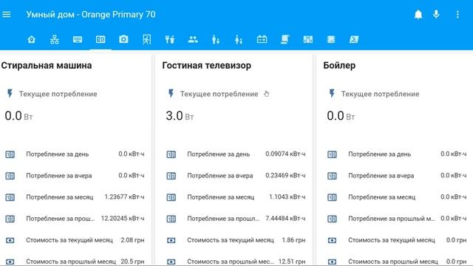Open the man elevator tab
This screenshot has height=266, width=473.
coord(216,39)
